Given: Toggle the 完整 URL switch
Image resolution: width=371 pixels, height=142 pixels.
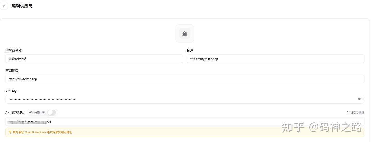Looking at the screenshot, I should pos(52,112).
